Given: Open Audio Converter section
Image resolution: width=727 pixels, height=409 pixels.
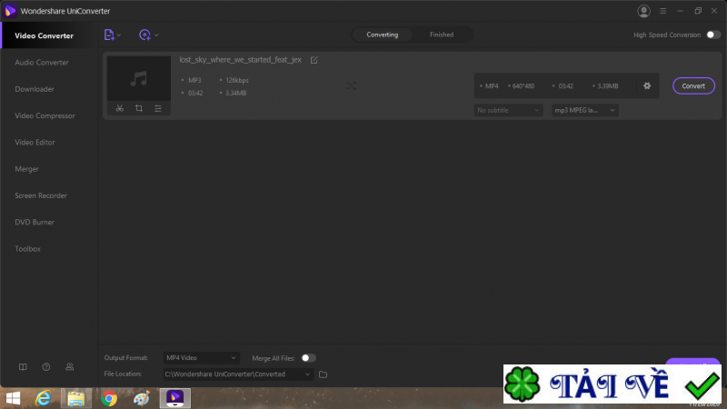Looking at the screenshot, I should [x=42, y=62].
